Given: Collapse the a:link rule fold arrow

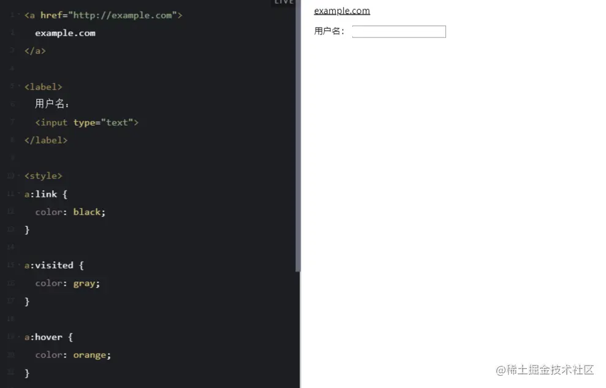Looking at the screenshot, I should (18, 193).
